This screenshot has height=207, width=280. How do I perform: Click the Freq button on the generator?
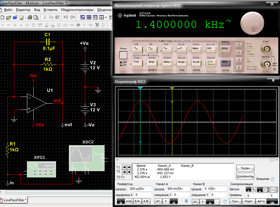pos(137,62)
